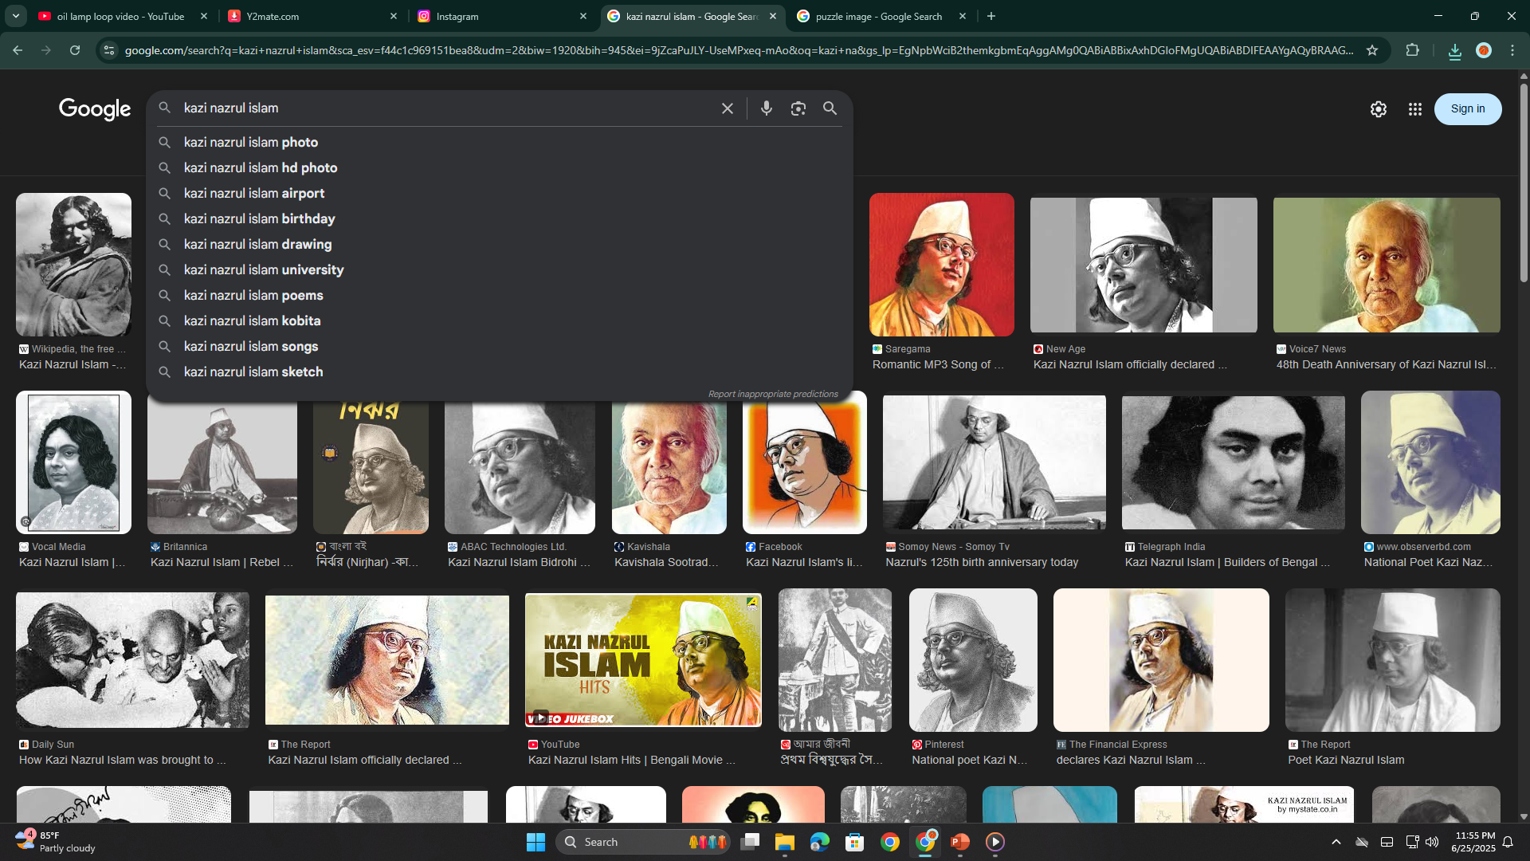Open Windows Start menu
The image size is (1530, 861).
coord(535,842)
